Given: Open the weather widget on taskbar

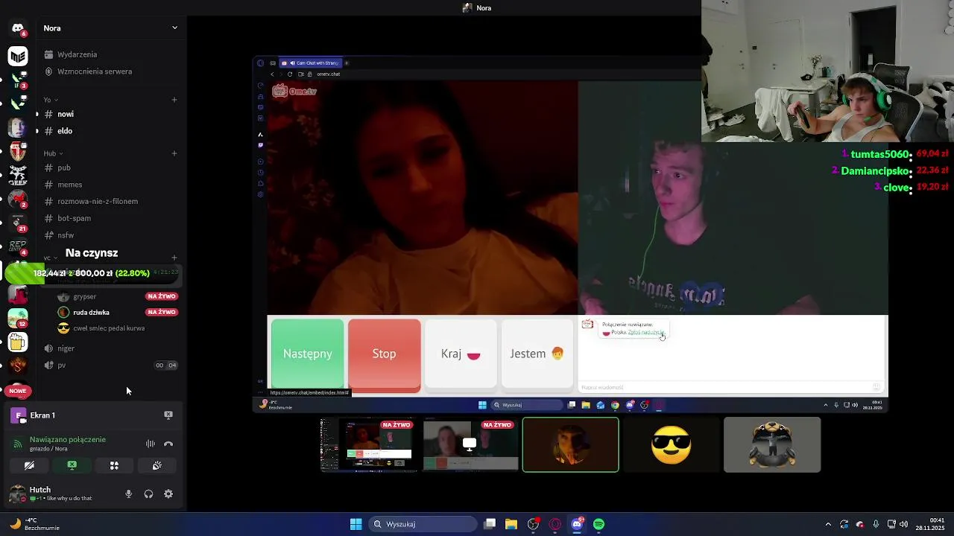Looking at the screenshot, I should 36,524.
